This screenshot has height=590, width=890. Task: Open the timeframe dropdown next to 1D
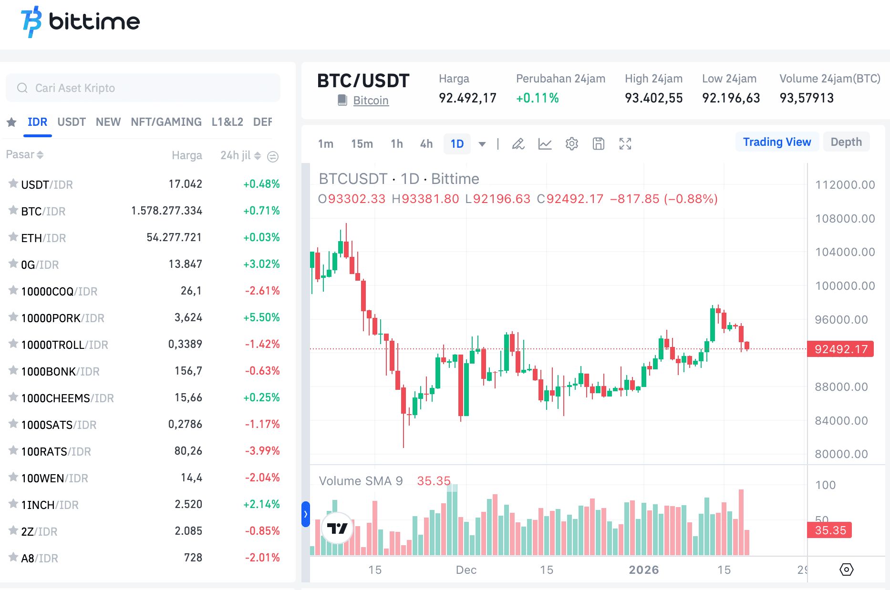click(482, 143)
